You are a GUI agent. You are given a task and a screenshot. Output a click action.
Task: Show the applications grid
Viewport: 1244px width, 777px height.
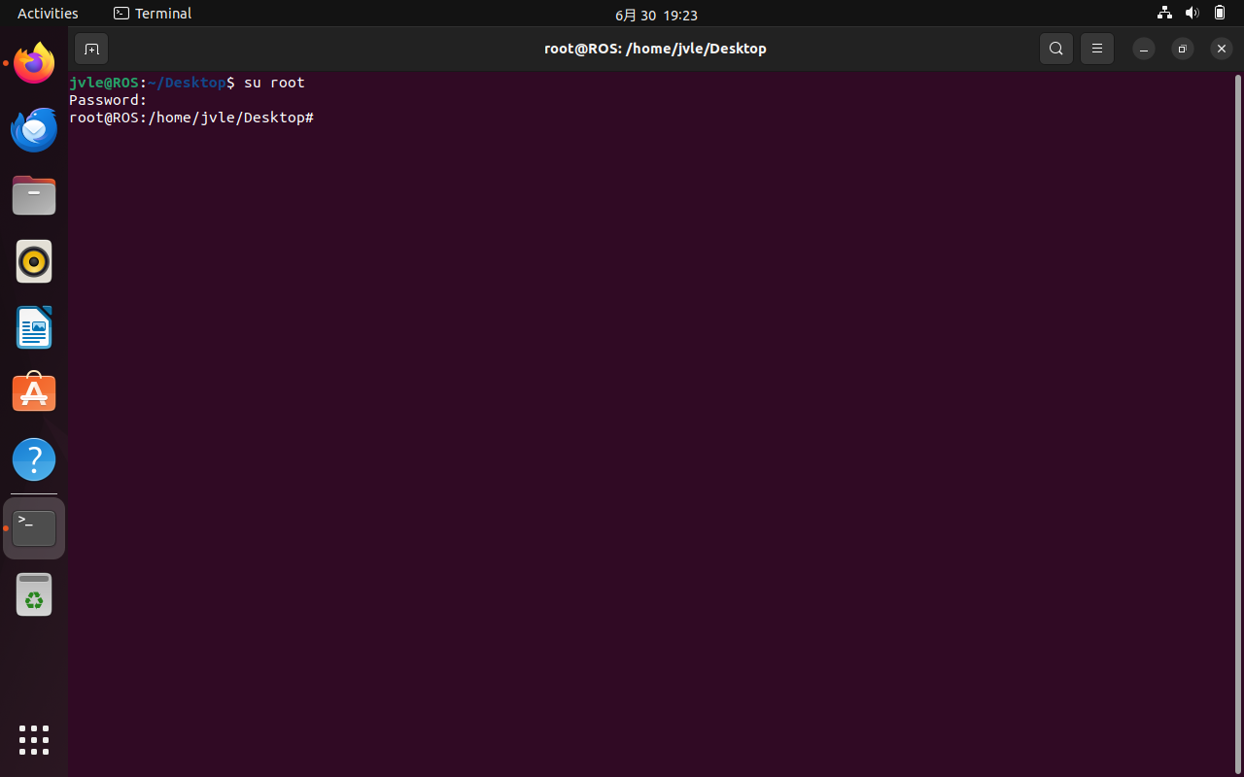pyautogui.click(x=34, y=740)
